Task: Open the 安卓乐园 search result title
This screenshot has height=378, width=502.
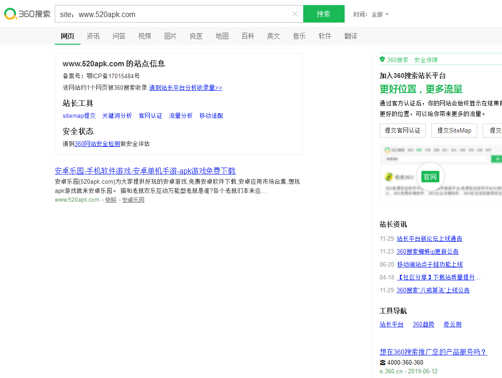Action: [144, 170]
